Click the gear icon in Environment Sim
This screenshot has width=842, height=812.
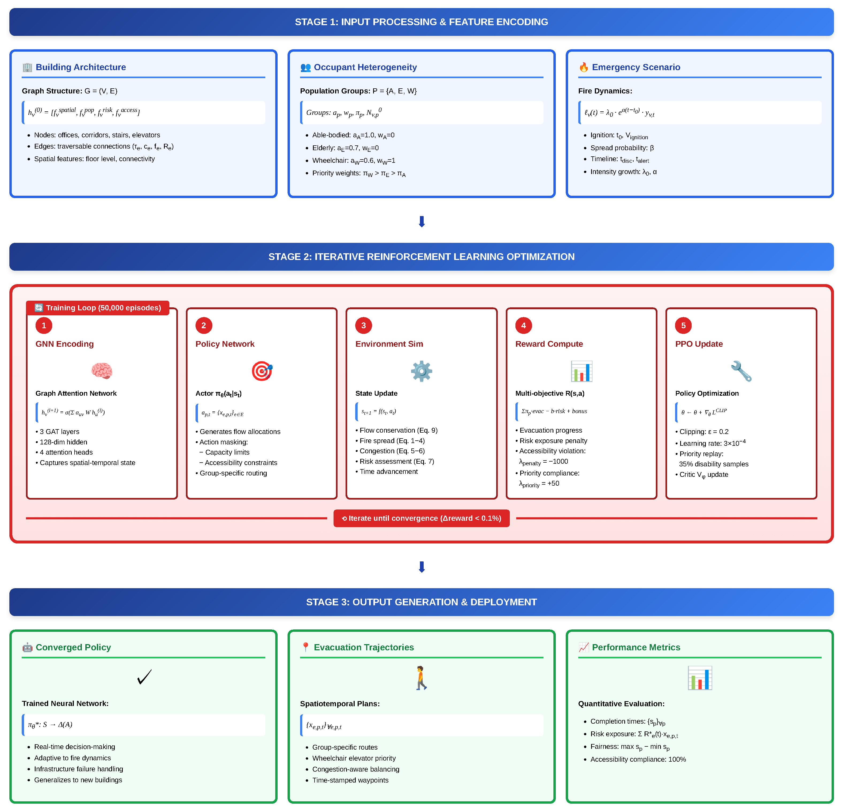pyautogui.click(x=422, y=371)
